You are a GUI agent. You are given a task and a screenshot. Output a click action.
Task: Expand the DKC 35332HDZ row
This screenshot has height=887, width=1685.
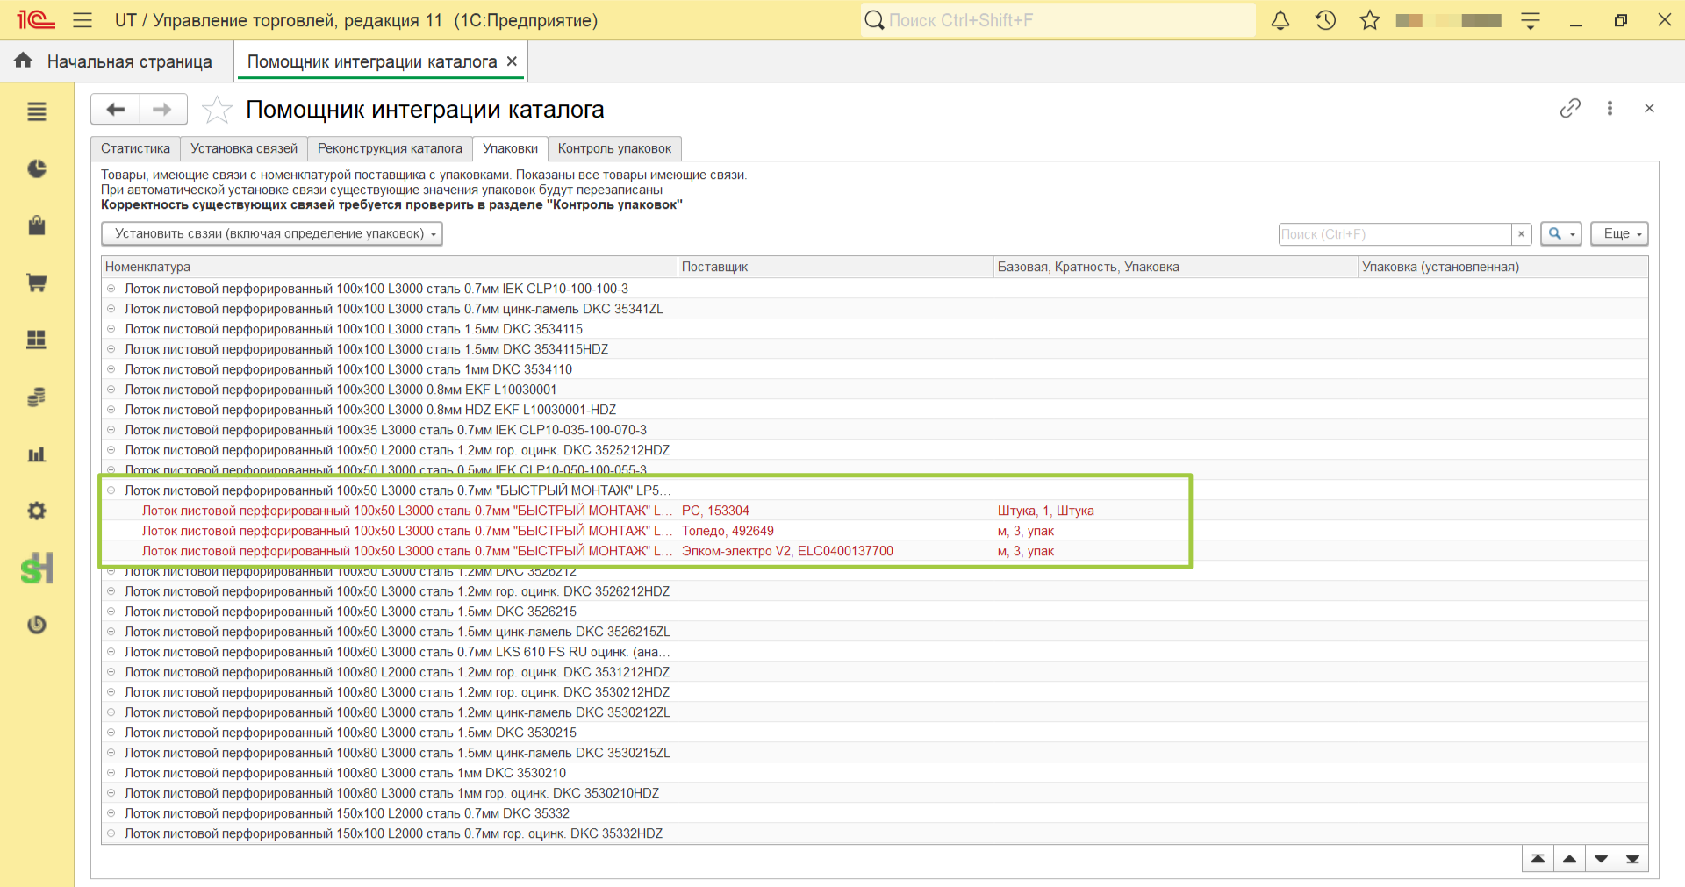click(111, 833)
